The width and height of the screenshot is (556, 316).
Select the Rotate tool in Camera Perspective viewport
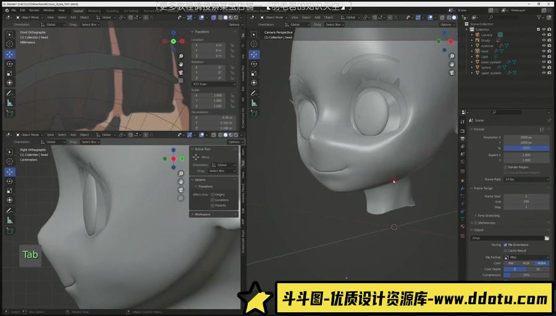pos(254,64)
